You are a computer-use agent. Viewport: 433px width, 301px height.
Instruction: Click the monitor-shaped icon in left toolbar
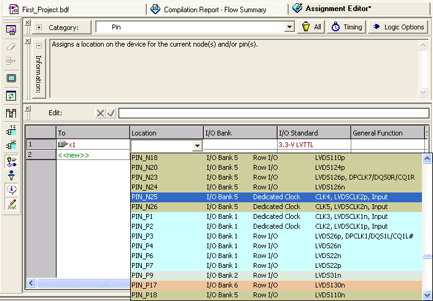point(10,78)
